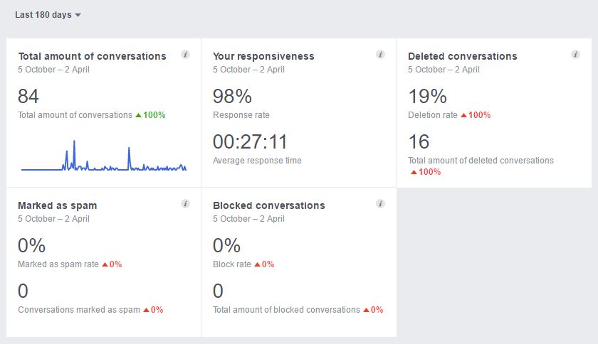Click the 16 deleted conversations count

(419, 141)
